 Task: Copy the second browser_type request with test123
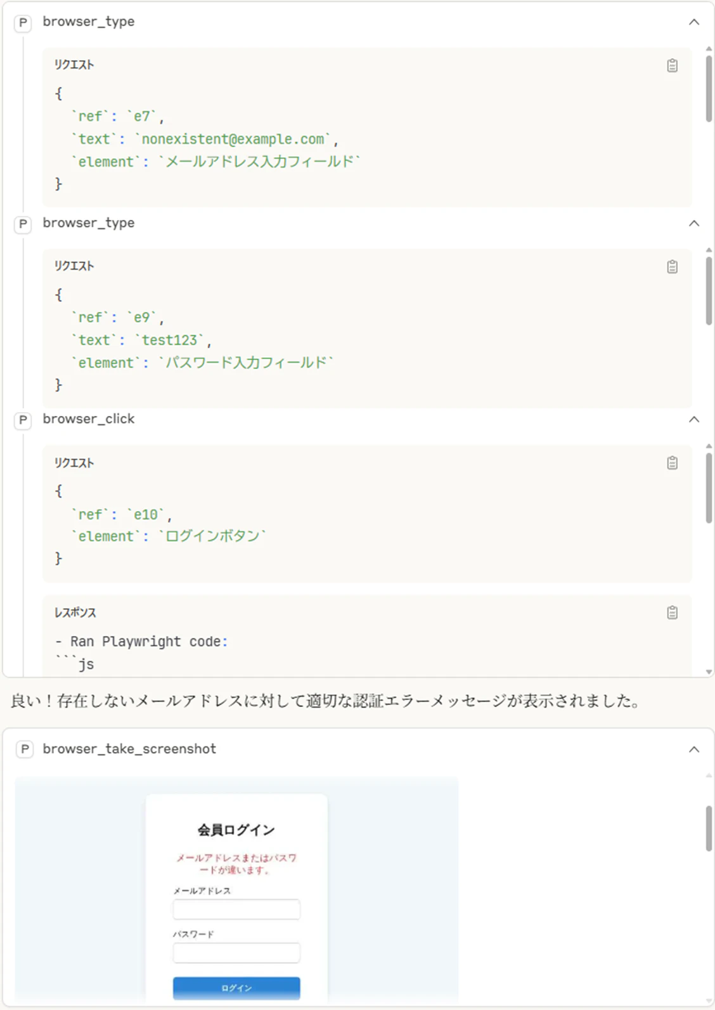point(672,267)
